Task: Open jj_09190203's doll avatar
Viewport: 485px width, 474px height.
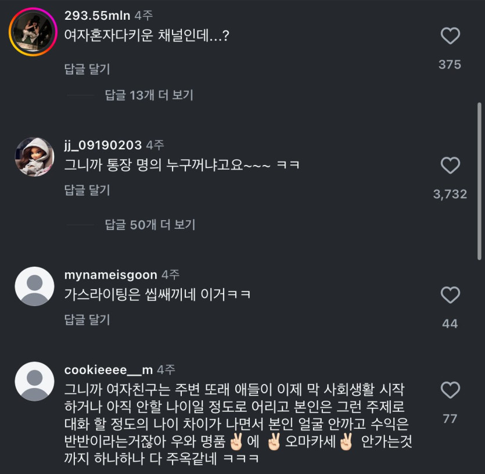Action: pyautogui.click(x=34, y=157)
